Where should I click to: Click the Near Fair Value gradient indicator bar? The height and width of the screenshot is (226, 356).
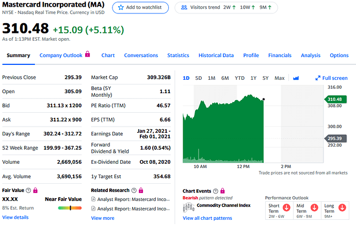(x=70, y=208)
